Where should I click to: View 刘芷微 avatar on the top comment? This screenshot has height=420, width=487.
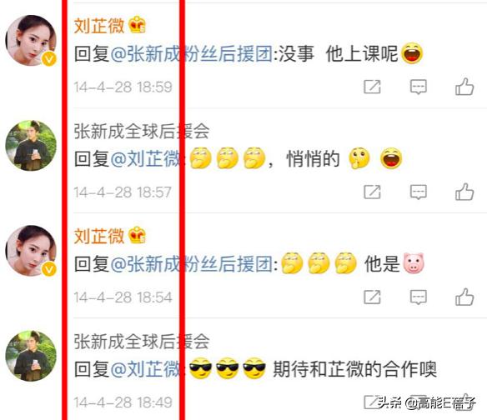(x=31, y=40)
